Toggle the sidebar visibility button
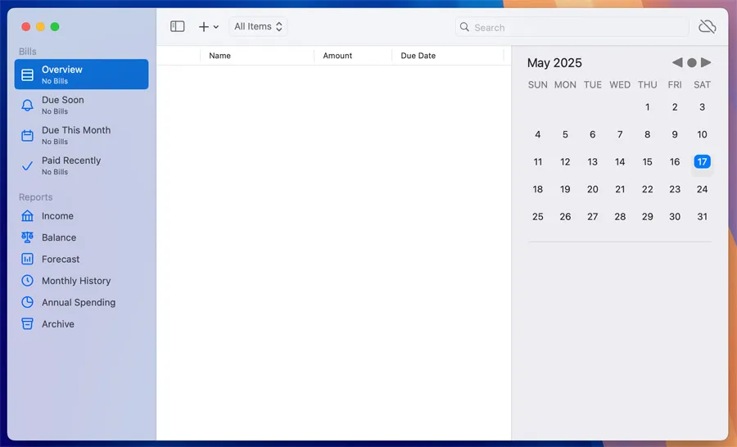The image size is (737, 447). pos(177,27)
